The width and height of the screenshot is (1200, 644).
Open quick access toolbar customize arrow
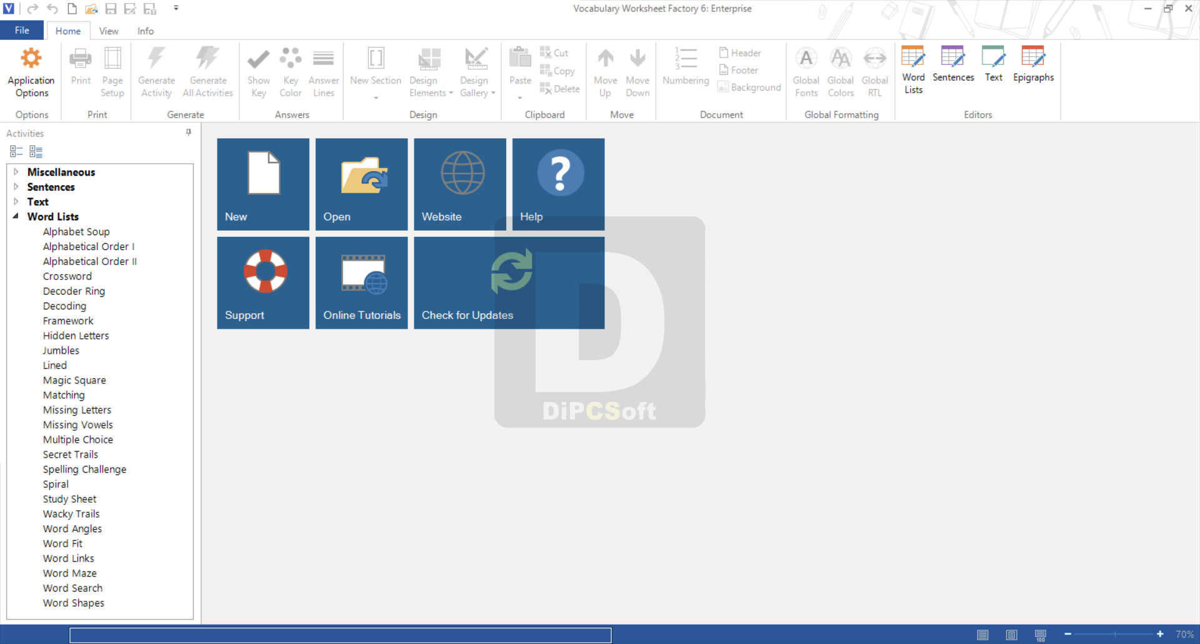[176, 8]
